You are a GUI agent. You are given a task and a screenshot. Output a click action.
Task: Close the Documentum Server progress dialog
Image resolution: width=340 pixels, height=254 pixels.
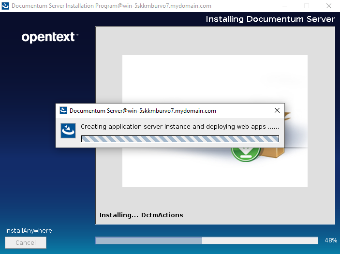tap(277, 111)
